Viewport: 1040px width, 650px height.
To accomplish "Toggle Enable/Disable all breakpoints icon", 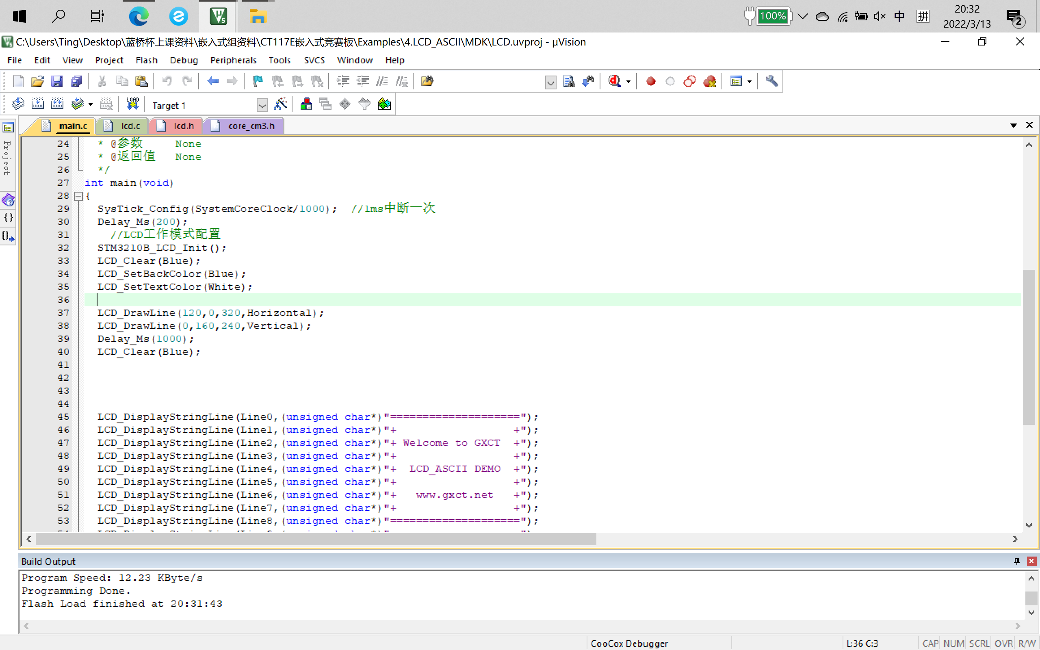I will 689,81.
